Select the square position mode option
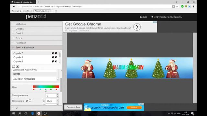The height and width of the screenshot is (116, 207). [x=30, y=101]
